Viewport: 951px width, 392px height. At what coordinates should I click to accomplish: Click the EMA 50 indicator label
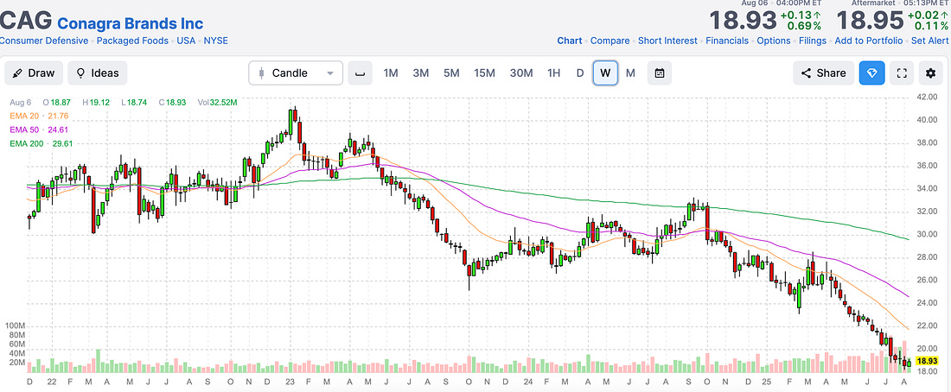(39, 130)
